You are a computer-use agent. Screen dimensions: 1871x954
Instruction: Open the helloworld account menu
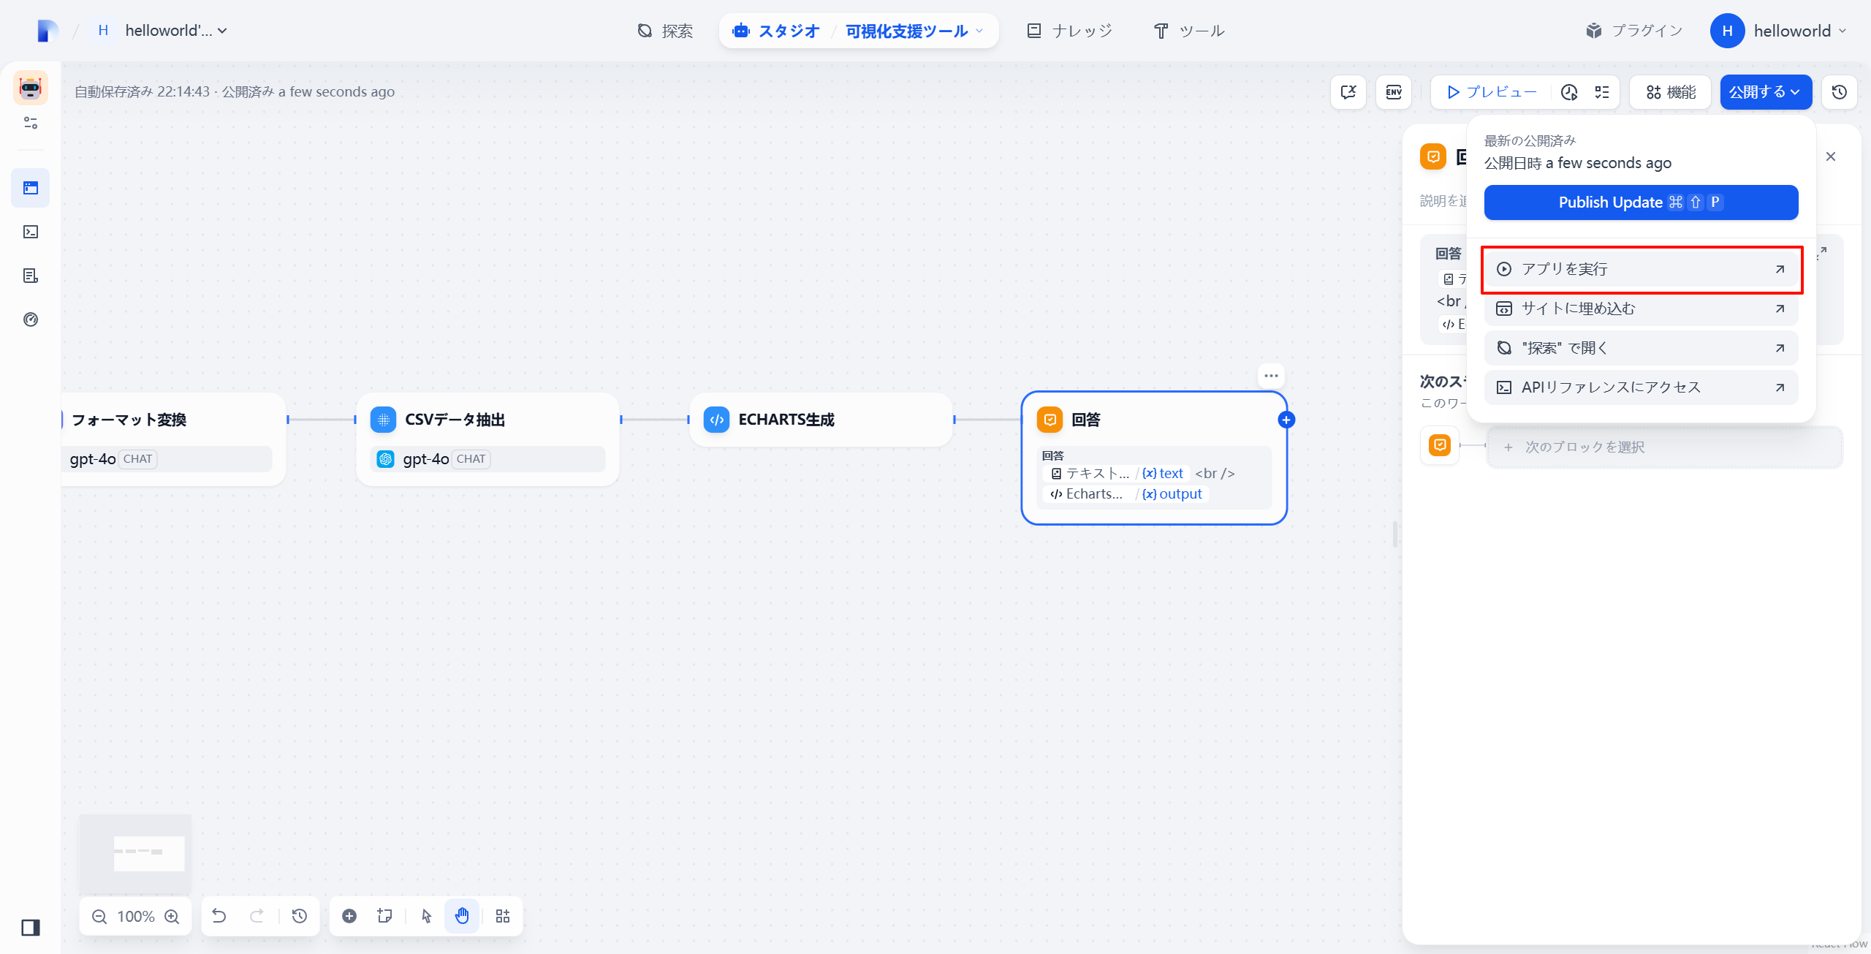[x=1779, y=31]
